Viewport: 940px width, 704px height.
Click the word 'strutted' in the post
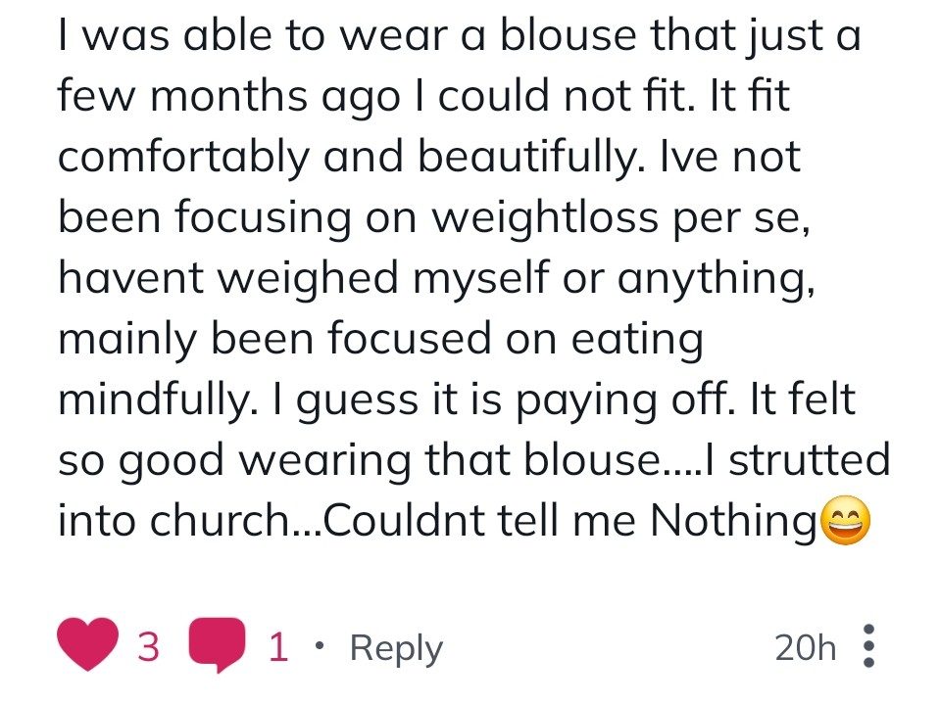(x=810, y=460)
